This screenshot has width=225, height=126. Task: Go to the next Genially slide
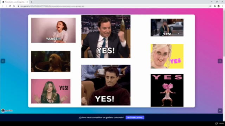click(220, 61)
